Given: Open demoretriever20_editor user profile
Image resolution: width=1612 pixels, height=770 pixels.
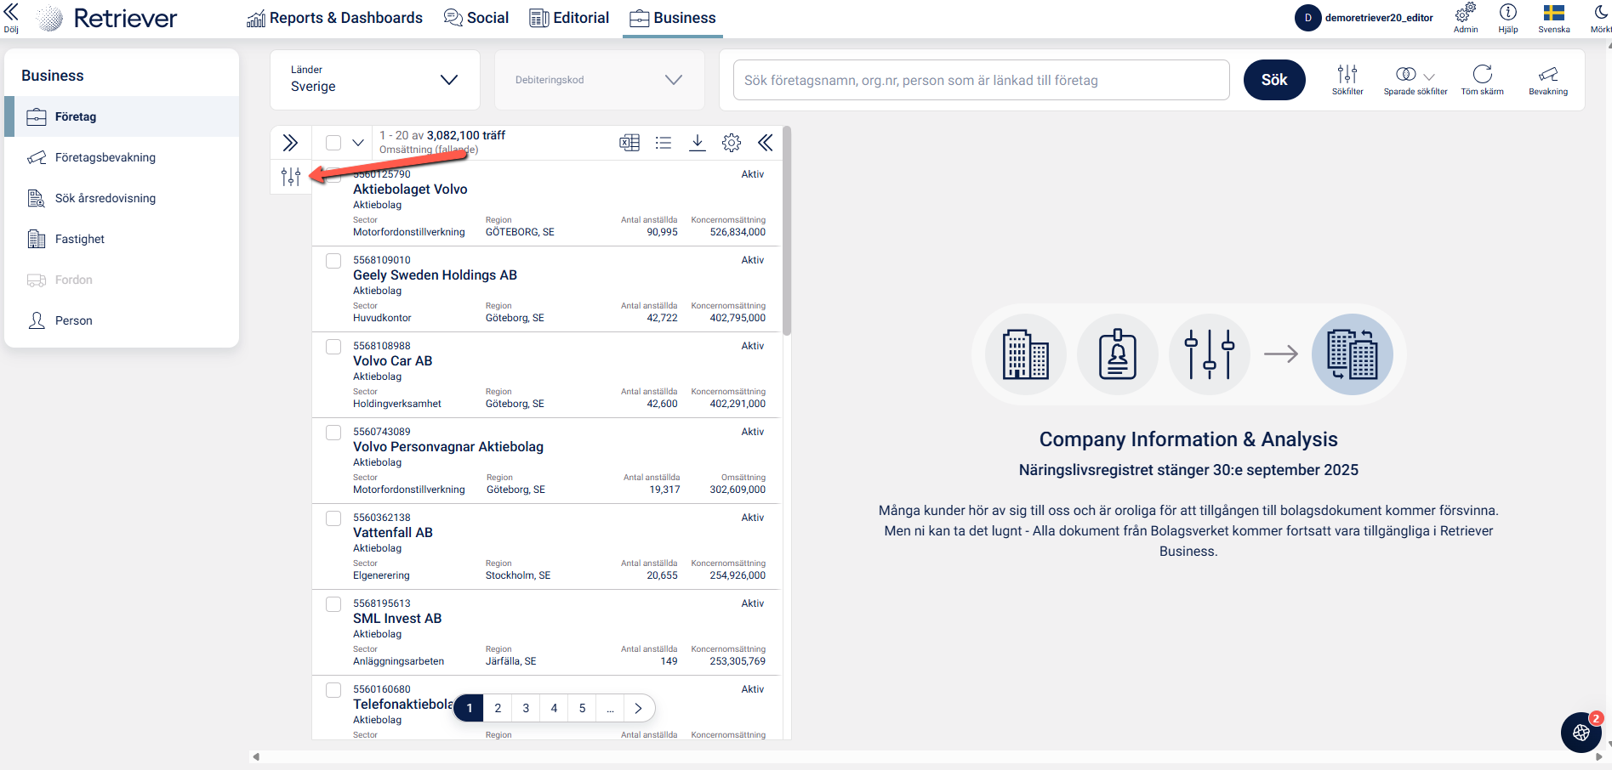Looking at the screenshot, I should pos(1364,18).
